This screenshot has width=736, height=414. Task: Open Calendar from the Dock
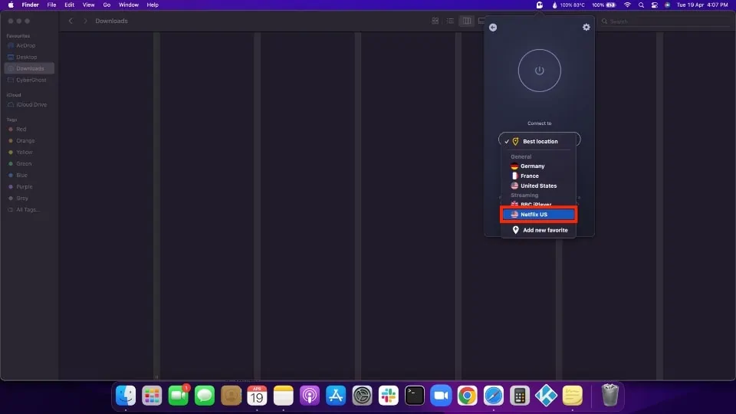click(x=258, y=396)
